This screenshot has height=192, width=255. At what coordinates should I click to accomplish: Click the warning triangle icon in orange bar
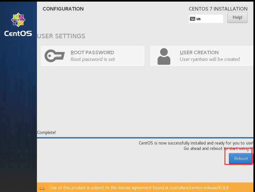pyautogui.click(x=42, y=188)
